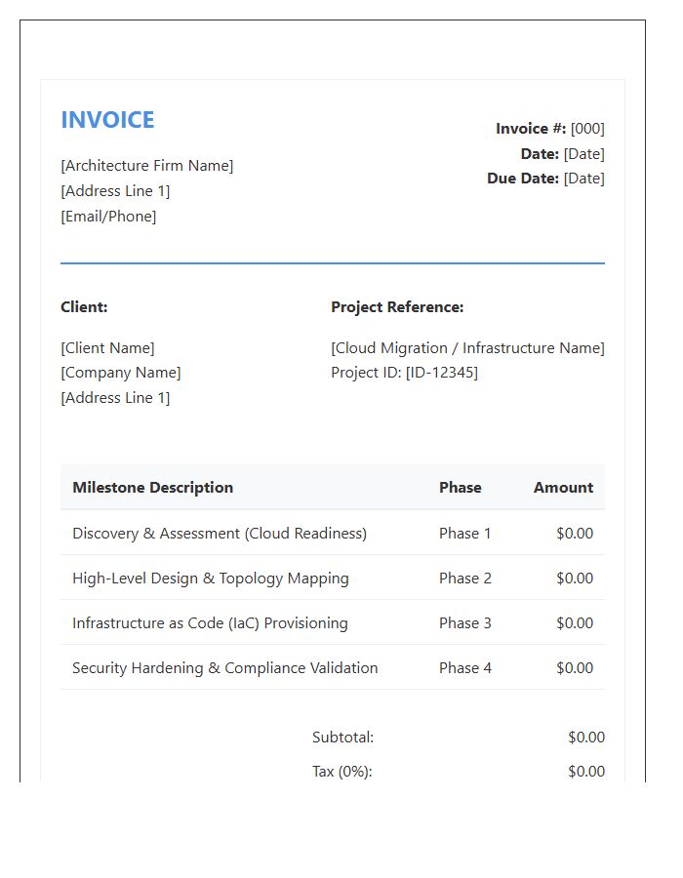
Task: Select the [Email/Phone] placeholder
Action: coord(108,217)
